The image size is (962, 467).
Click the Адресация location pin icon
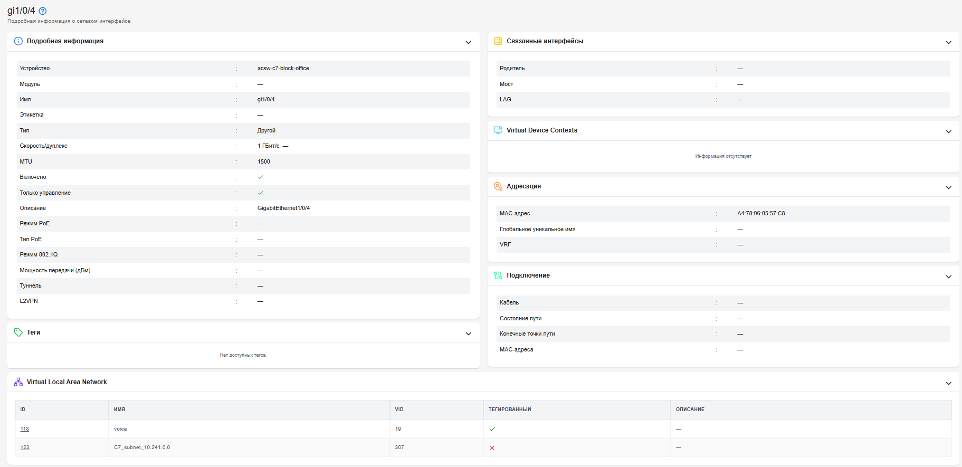click(x=498, y=186)
